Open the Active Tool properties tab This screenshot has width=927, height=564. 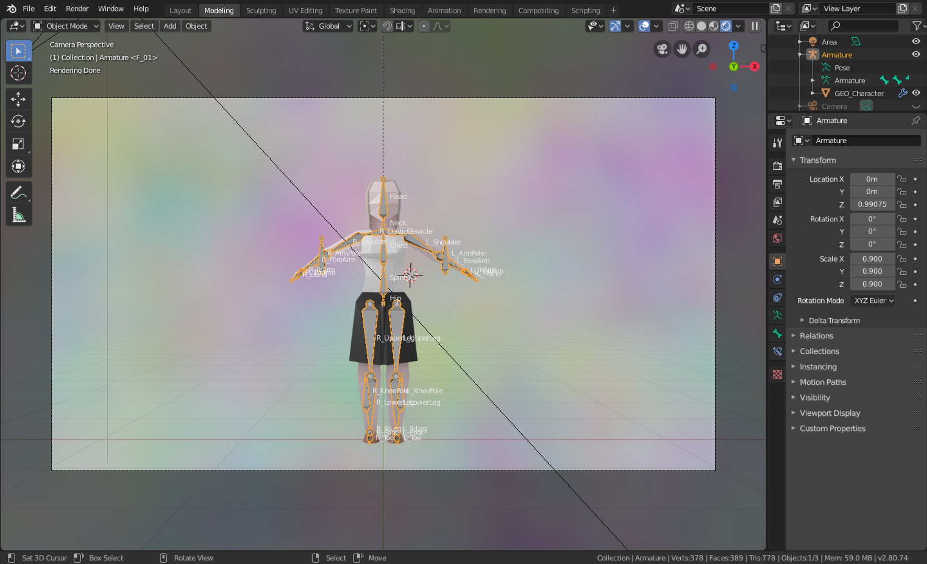(x=777, y=143)
